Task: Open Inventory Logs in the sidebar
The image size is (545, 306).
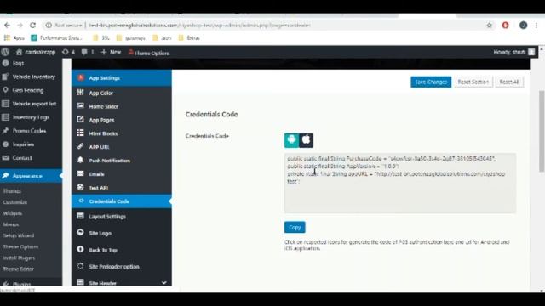Action: [x=31, y=117]
